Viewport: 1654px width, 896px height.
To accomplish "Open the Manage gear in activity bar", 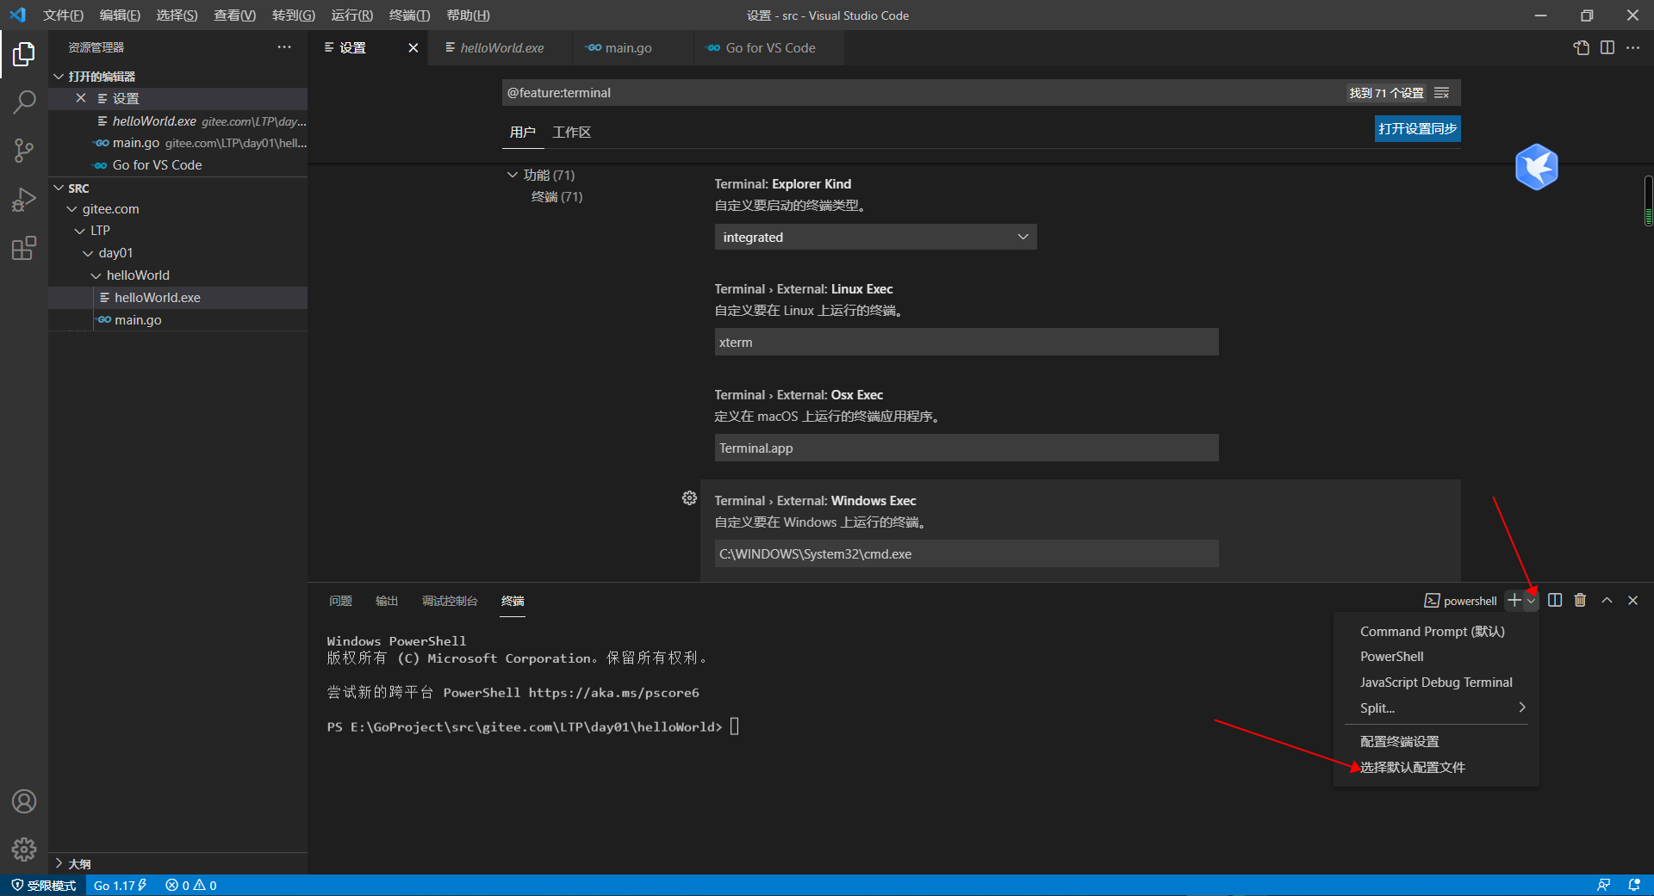I will [24, 850].
